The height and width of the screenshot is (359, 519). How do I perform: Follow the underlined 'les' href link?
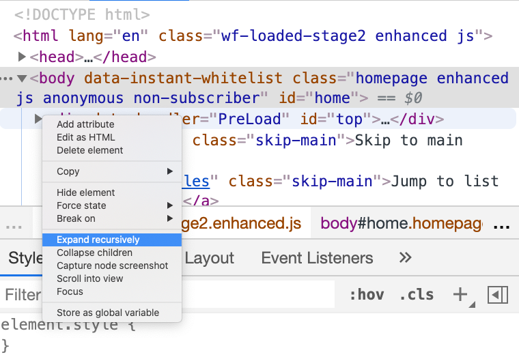click(196, 181)
